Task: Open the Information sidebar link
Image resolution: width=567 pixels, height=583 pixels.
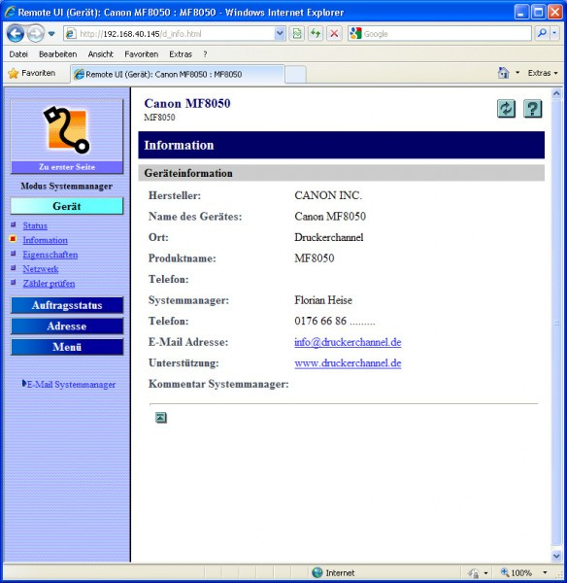Action: (45, 240)
